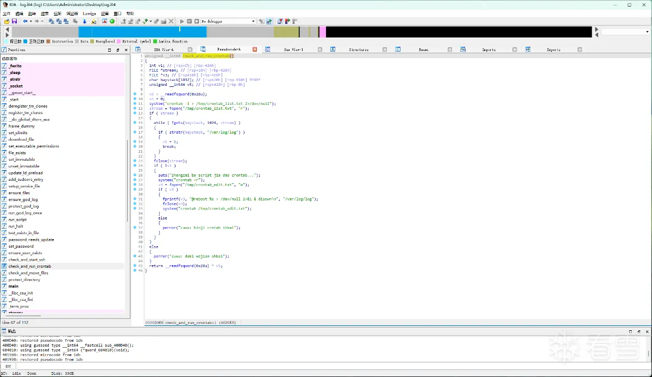Viewport: 652px width, 377px height.
Task: Select check_and_run_crontab in Functions list
Action: [x=29, y=266]
